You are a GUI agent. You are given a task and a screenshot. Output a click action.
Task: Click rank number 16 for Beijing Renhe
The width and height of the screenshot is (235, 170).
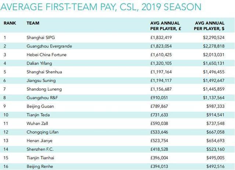tap(6, 167)
